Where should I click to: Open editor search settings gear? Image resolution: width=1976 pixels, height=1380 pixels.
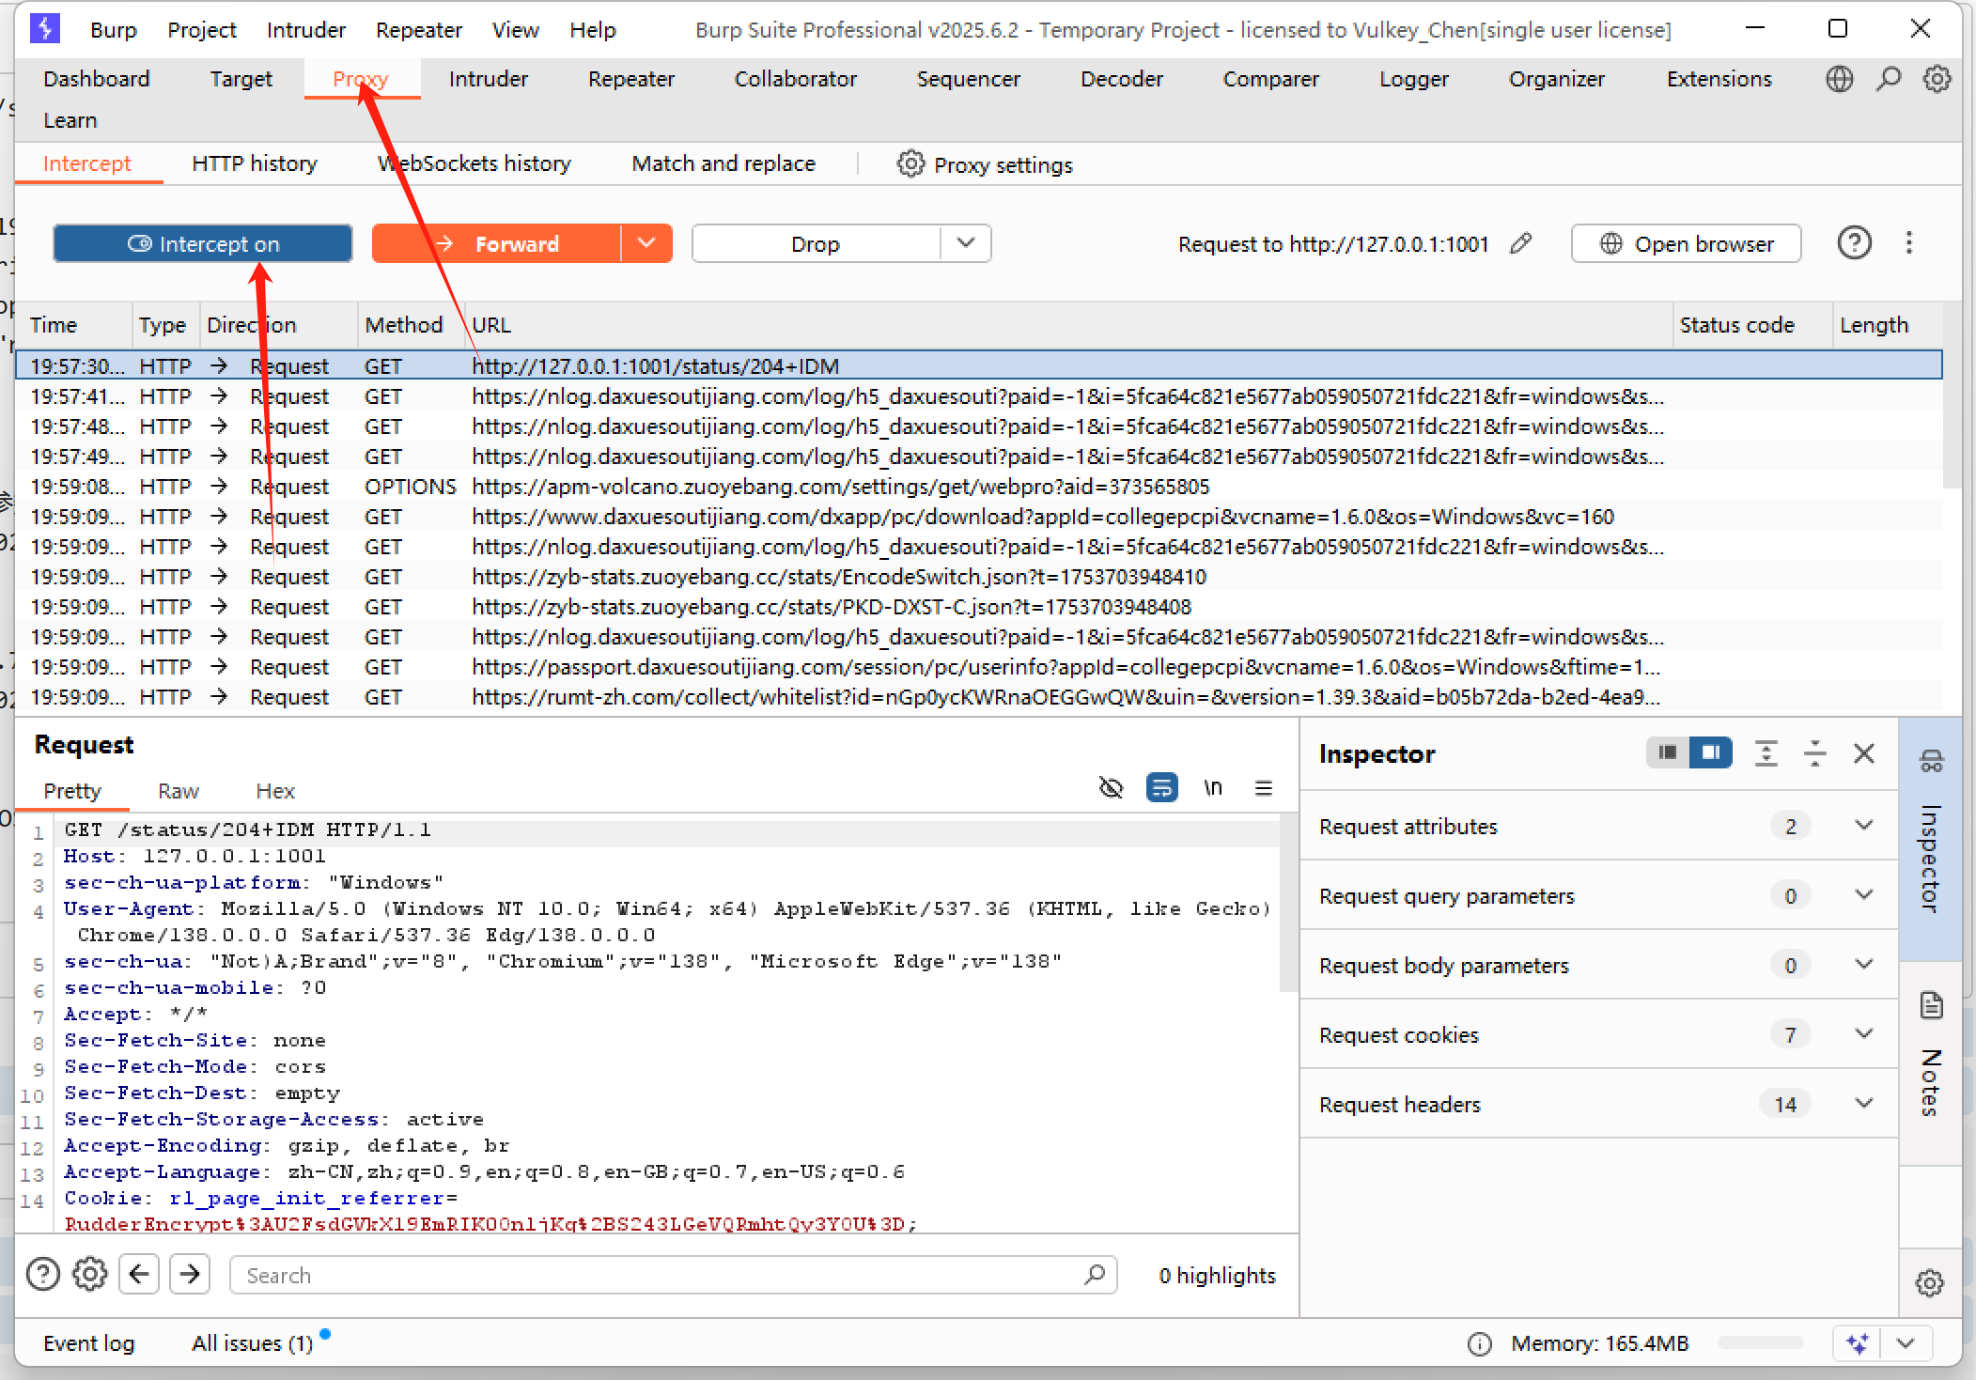click(x=90, y=1275)
